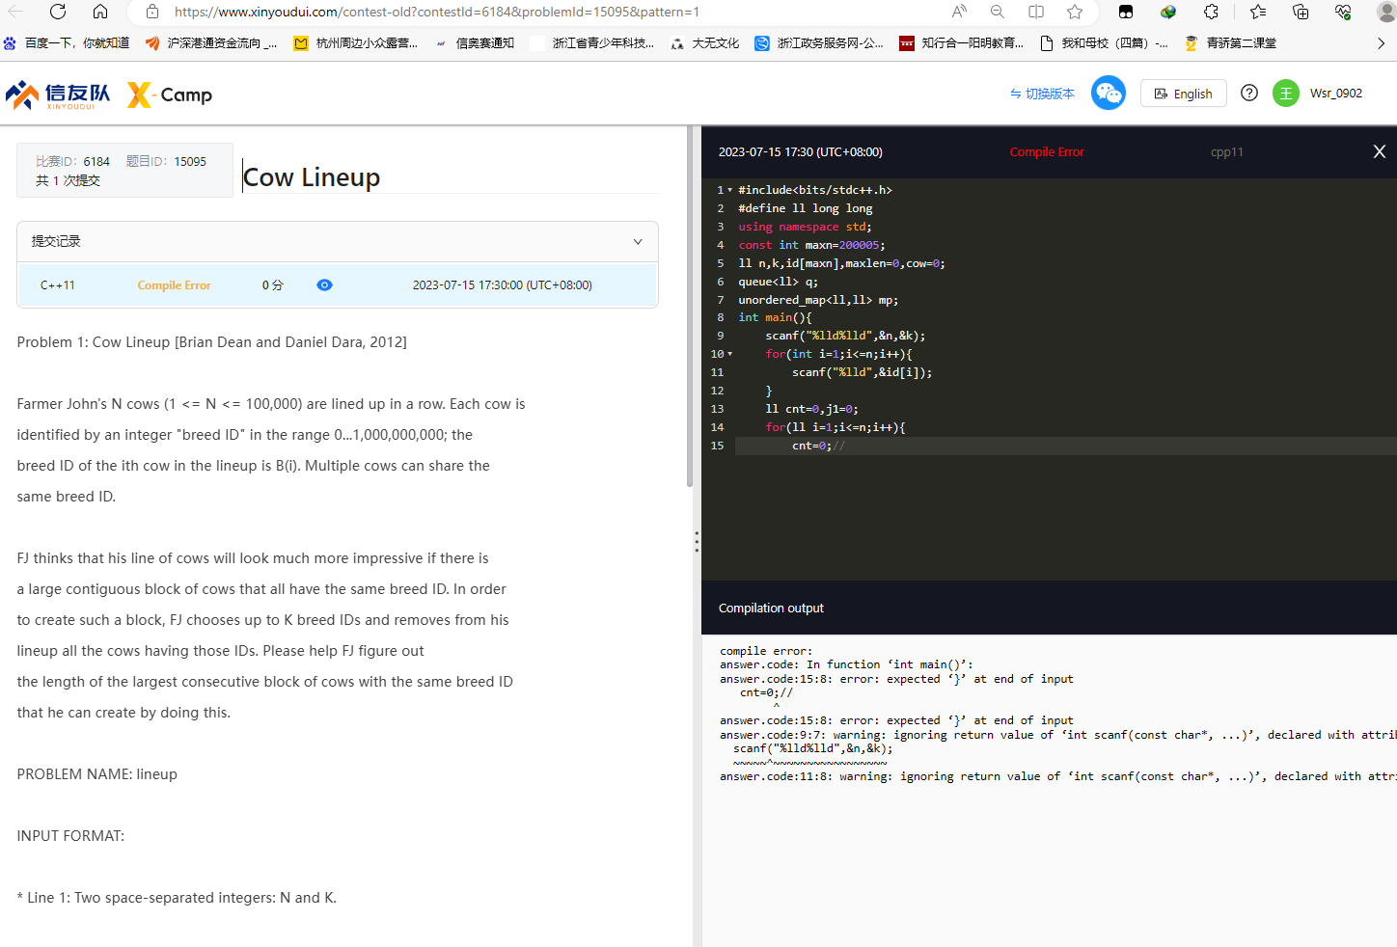This screenshot has height=947, width=1397.
Task: Reload the page with the refresh icon
Action: pos(58,12)
